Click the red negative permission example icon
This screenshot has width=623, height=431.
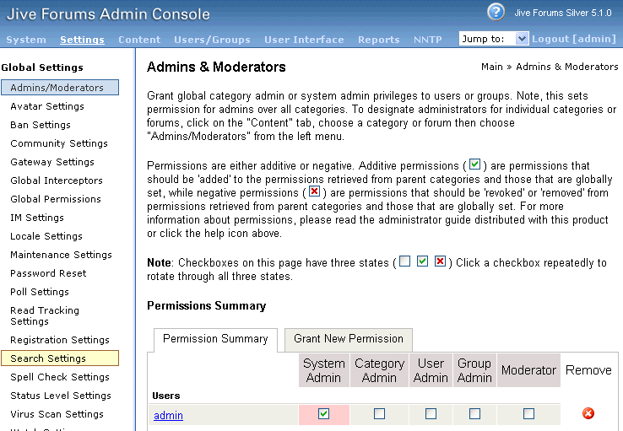point(314,191)
